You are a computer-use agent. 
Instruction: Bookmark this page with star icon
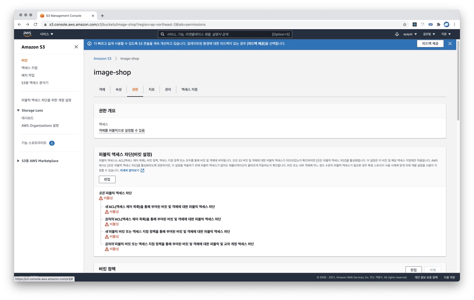[x=405, y=24]
